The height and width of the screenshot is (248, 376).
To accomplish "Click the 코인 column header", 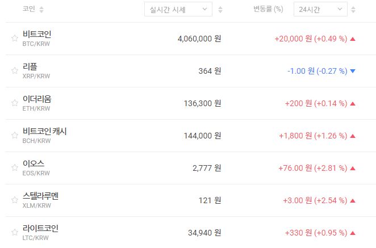I will point(28,10).
